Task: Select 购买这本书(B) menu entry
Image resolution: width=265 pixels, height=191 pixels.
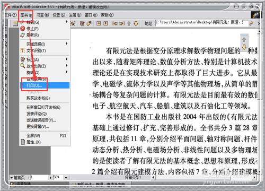Action: point(45,98)
